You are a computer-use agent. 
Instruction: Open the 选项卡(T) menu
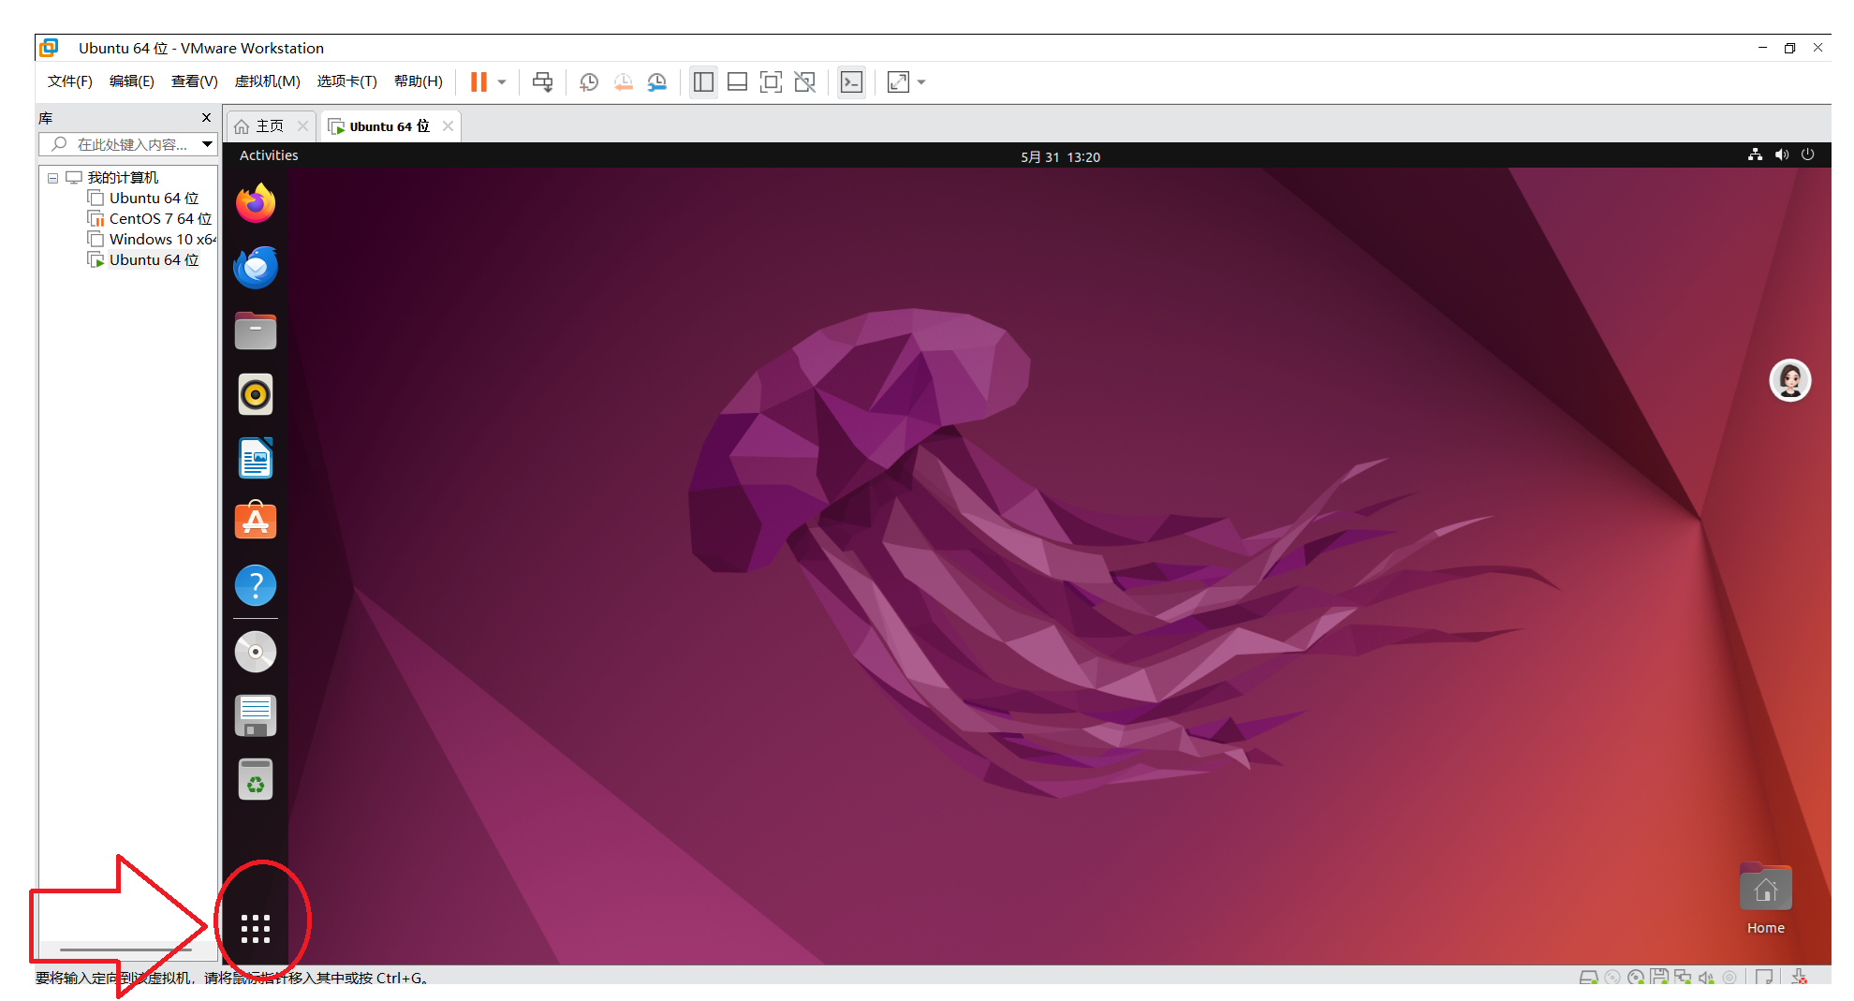[346, 81]
